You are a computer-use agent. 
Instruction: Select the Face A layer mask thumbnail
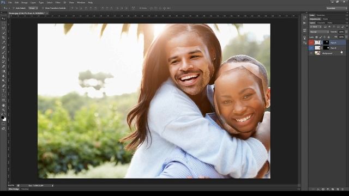click(326, 42)
